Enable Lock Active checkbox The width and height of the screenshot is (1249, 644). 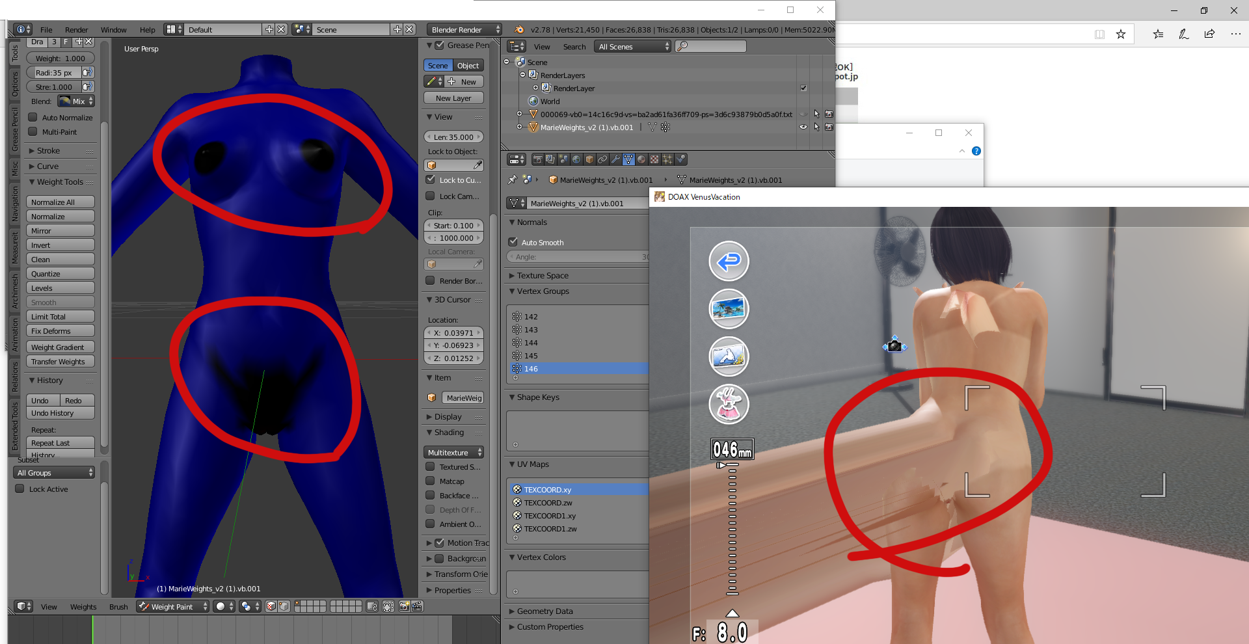20,489
